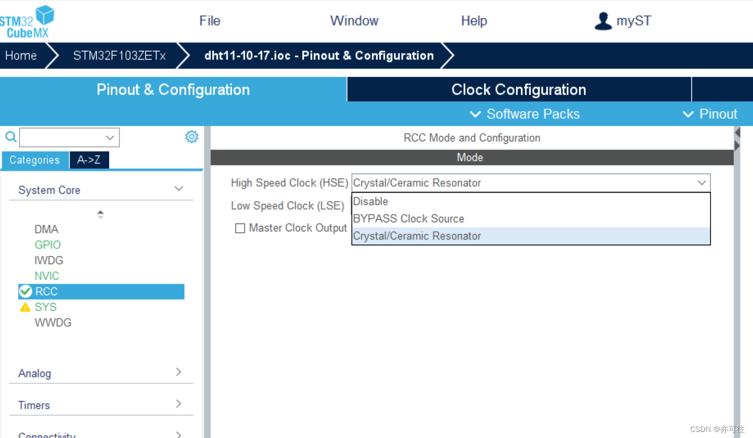Select Disable in the HSE list
The width and height of the screenshot is (753, 438).
click(x=531, y=201)
